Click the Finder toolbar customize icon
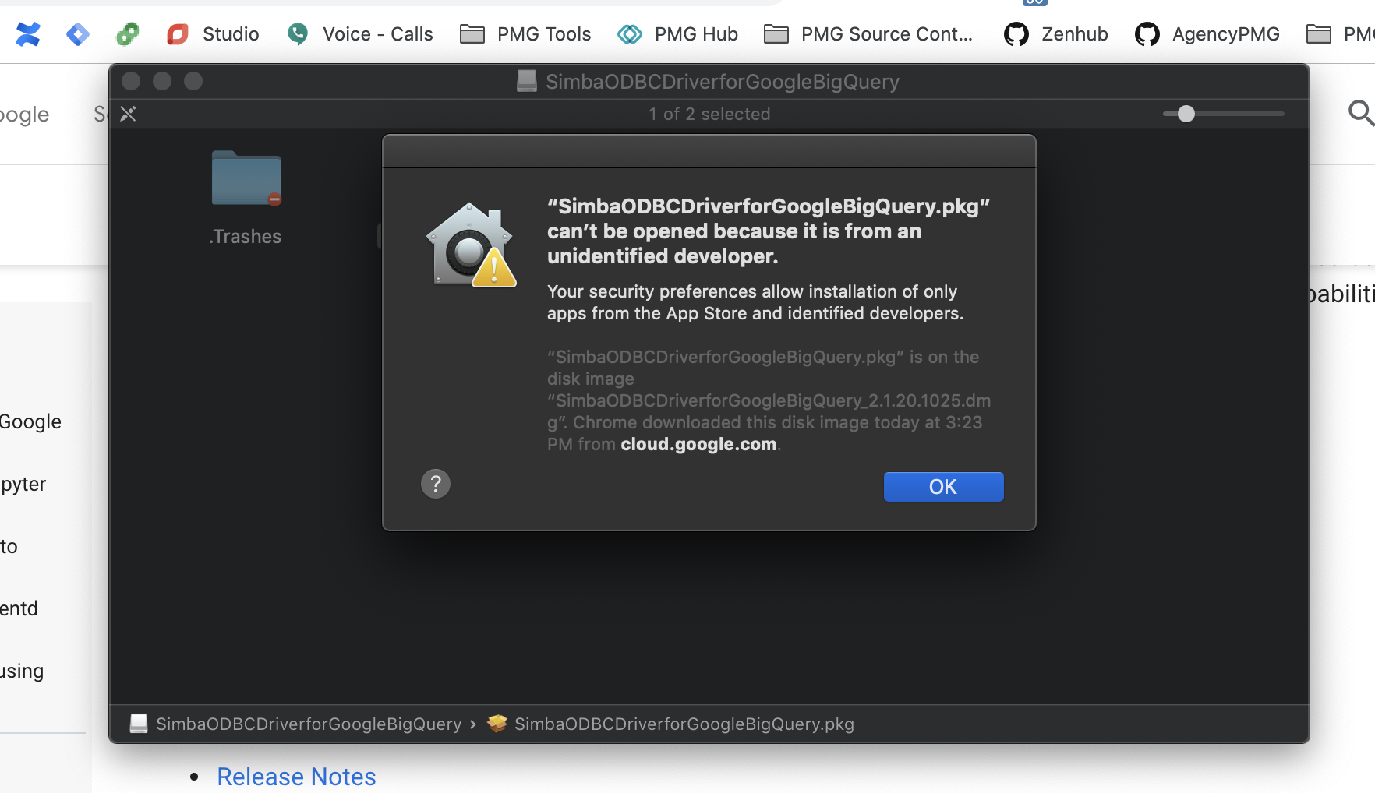Screen dimensions: 1375x793 click(x=128, y=114)
